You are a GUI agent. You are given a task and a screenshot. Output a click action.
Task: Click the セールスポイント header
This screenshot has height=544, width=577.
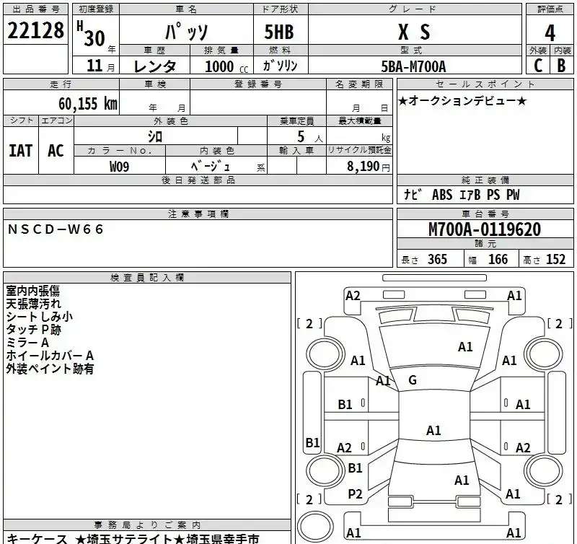485,84
